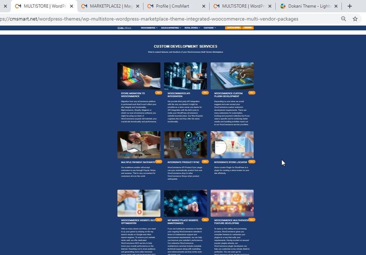This screenshot has width=366, height=255.
Task: Click the Intergrate Store Locator map image
Action: (232, 145)
